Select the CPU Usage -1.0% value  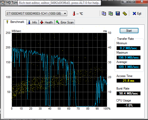pos(128,105)
